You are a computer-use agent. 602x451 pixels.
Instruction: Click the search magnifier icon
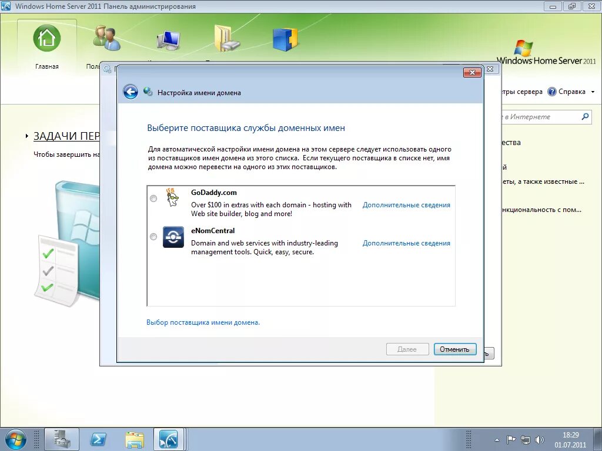585,117
